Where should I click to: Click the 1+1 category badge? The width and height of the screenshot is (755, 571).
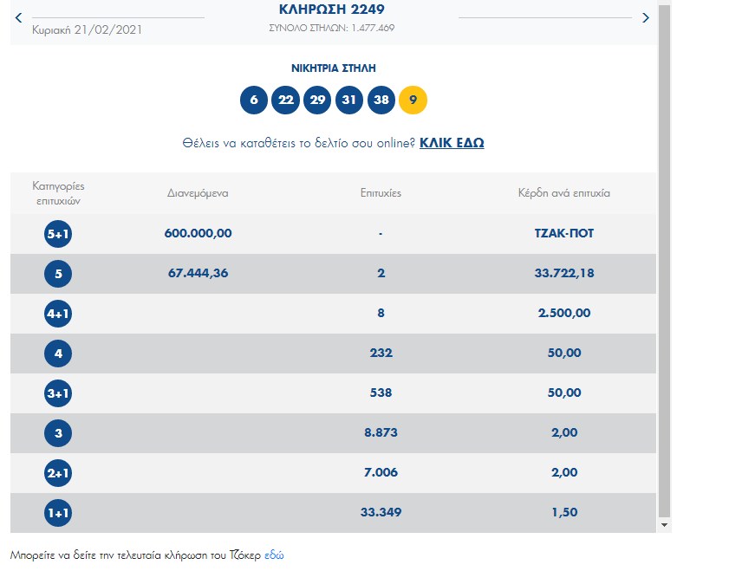coord(58,513)
